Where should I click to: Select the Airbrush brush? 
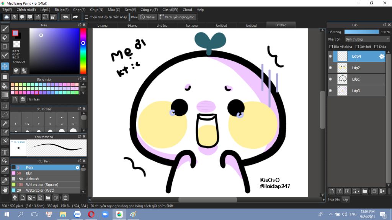[x=45, y=179]
